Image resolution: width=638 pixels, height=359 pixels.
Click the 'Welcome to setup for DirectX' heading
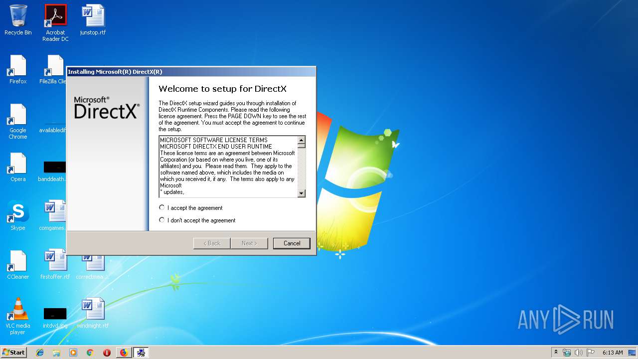pos(222,89)
